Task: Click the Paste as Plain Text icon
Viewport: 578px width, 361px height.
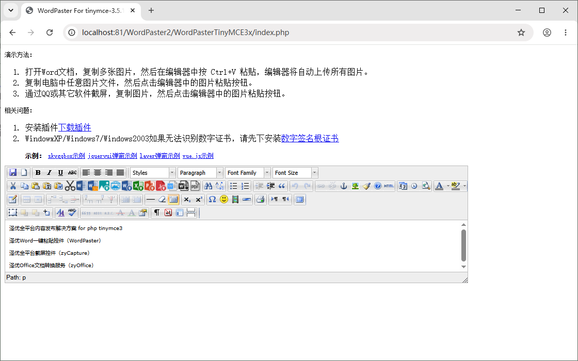Action: coord(47,186)
